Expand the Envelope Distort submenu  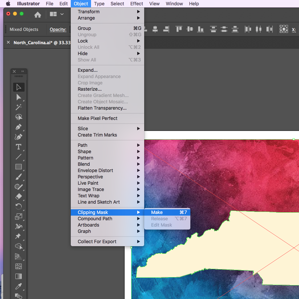(x=107, y=170)
